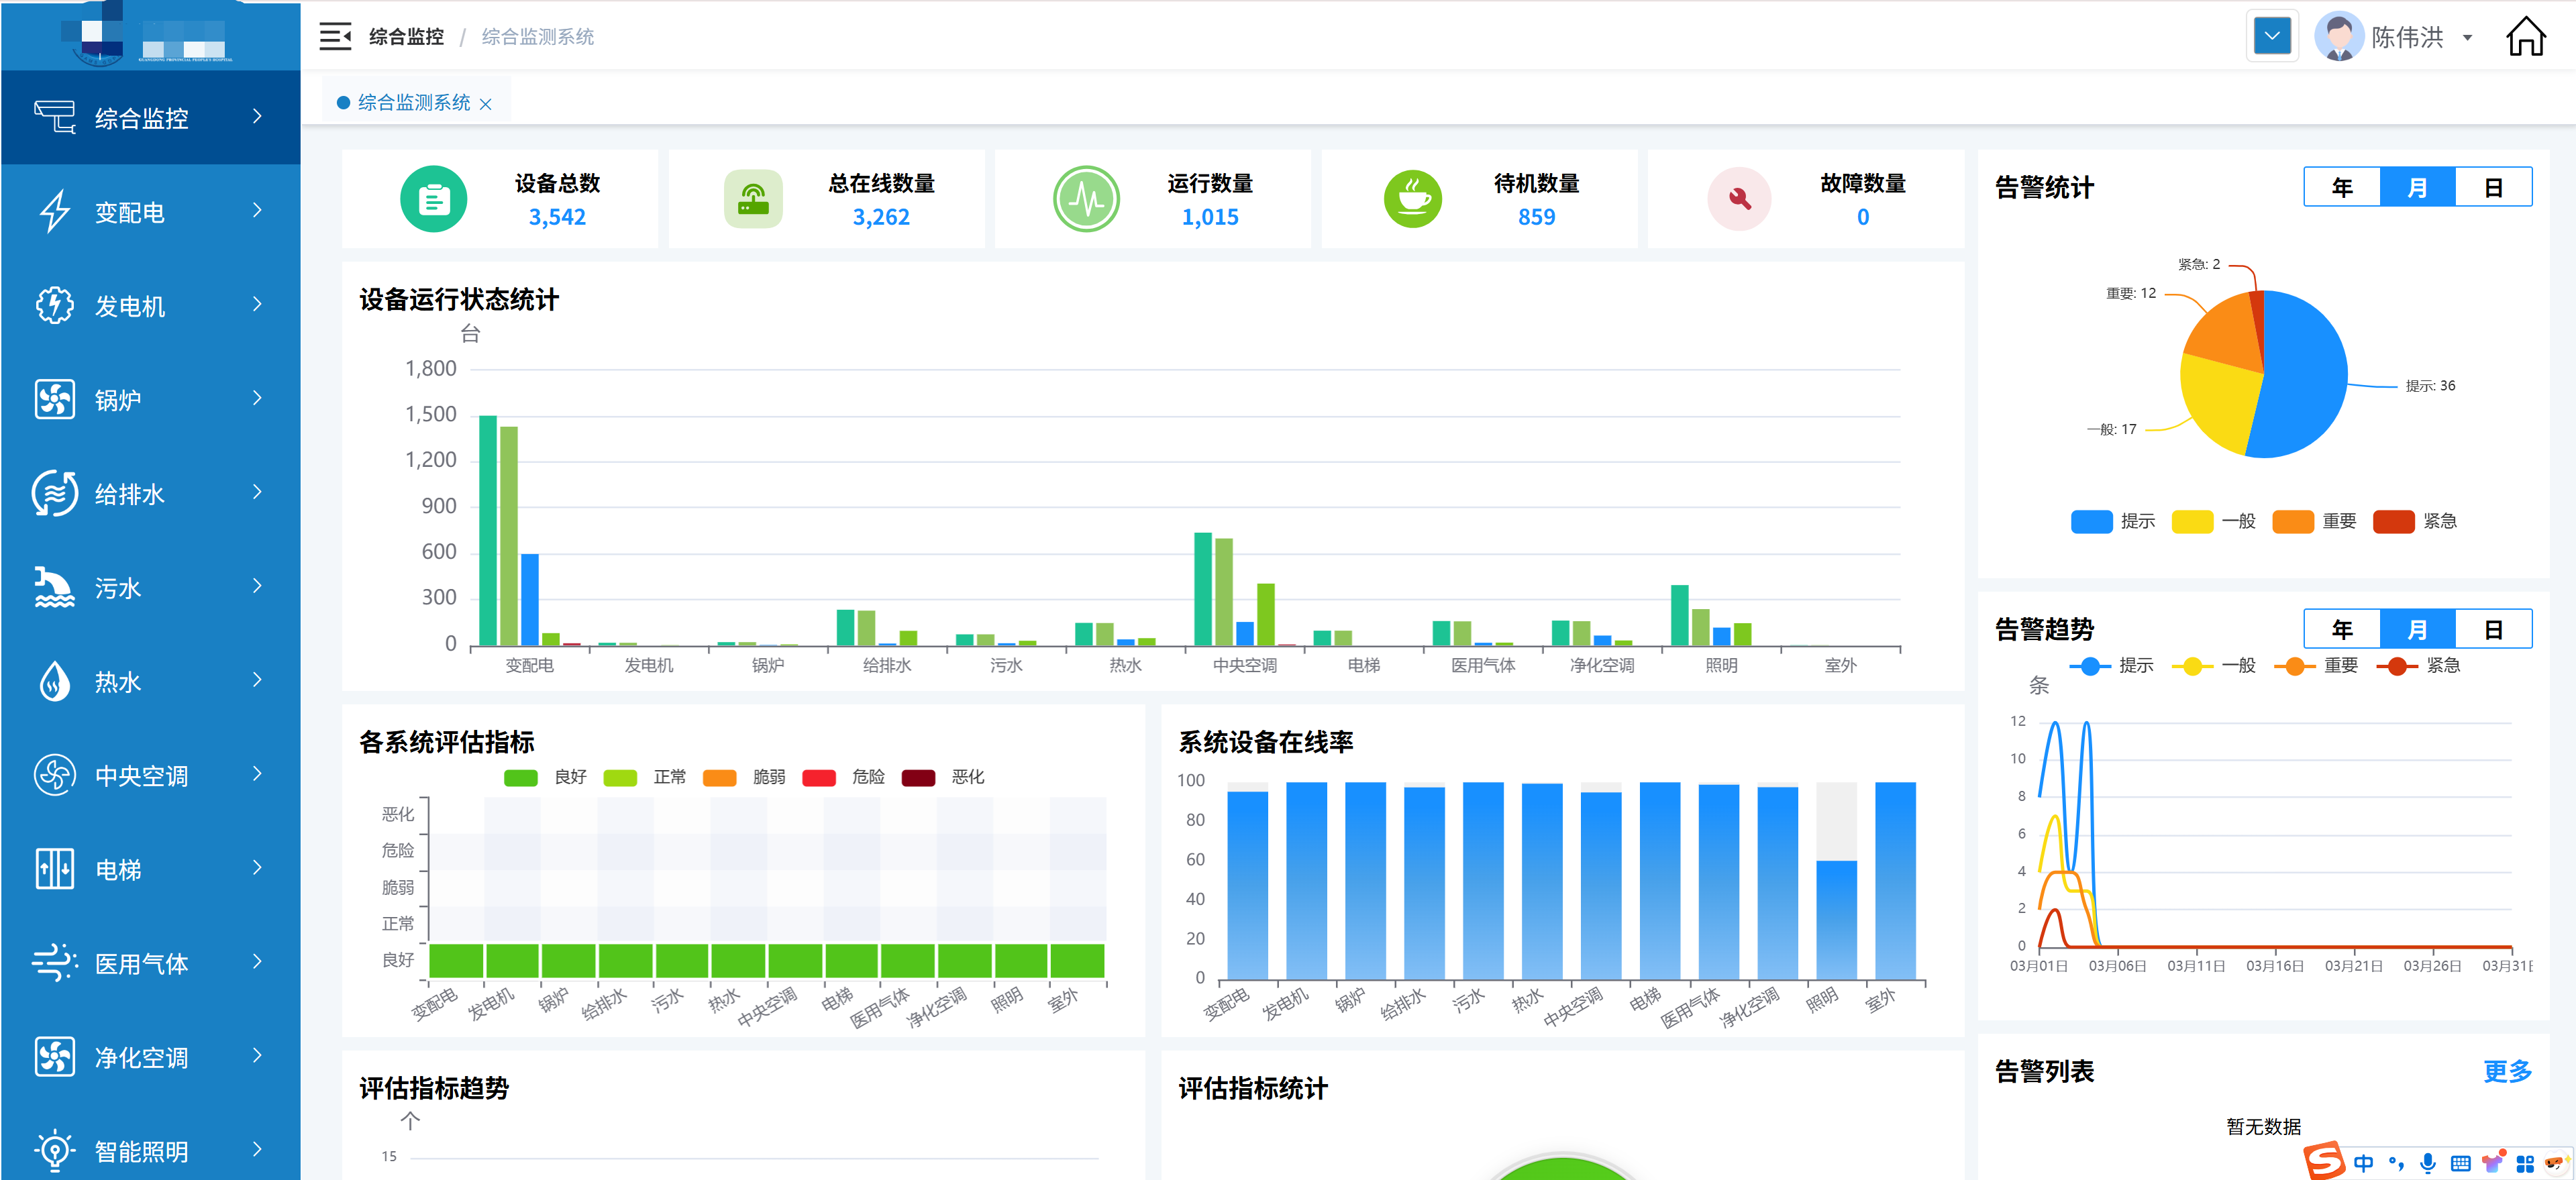2576x1180 pixels.
Task: Click the 发电机 generator gear icon
Action: point(55,305)
